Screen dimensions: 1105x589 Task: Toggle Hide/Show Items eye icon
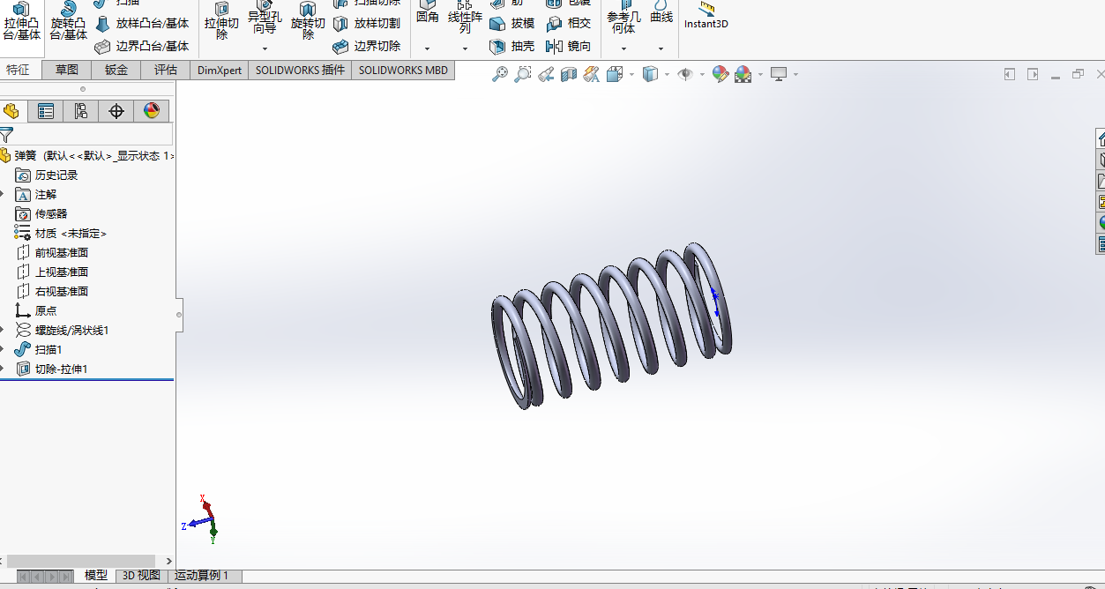pos(686,74)
